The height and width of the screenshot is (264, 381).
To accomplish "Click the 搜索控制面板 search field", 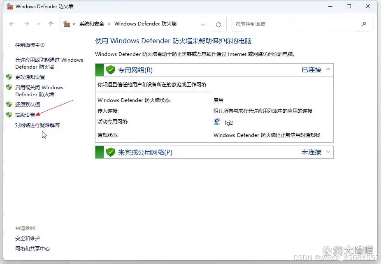I will tap(296, 24).
